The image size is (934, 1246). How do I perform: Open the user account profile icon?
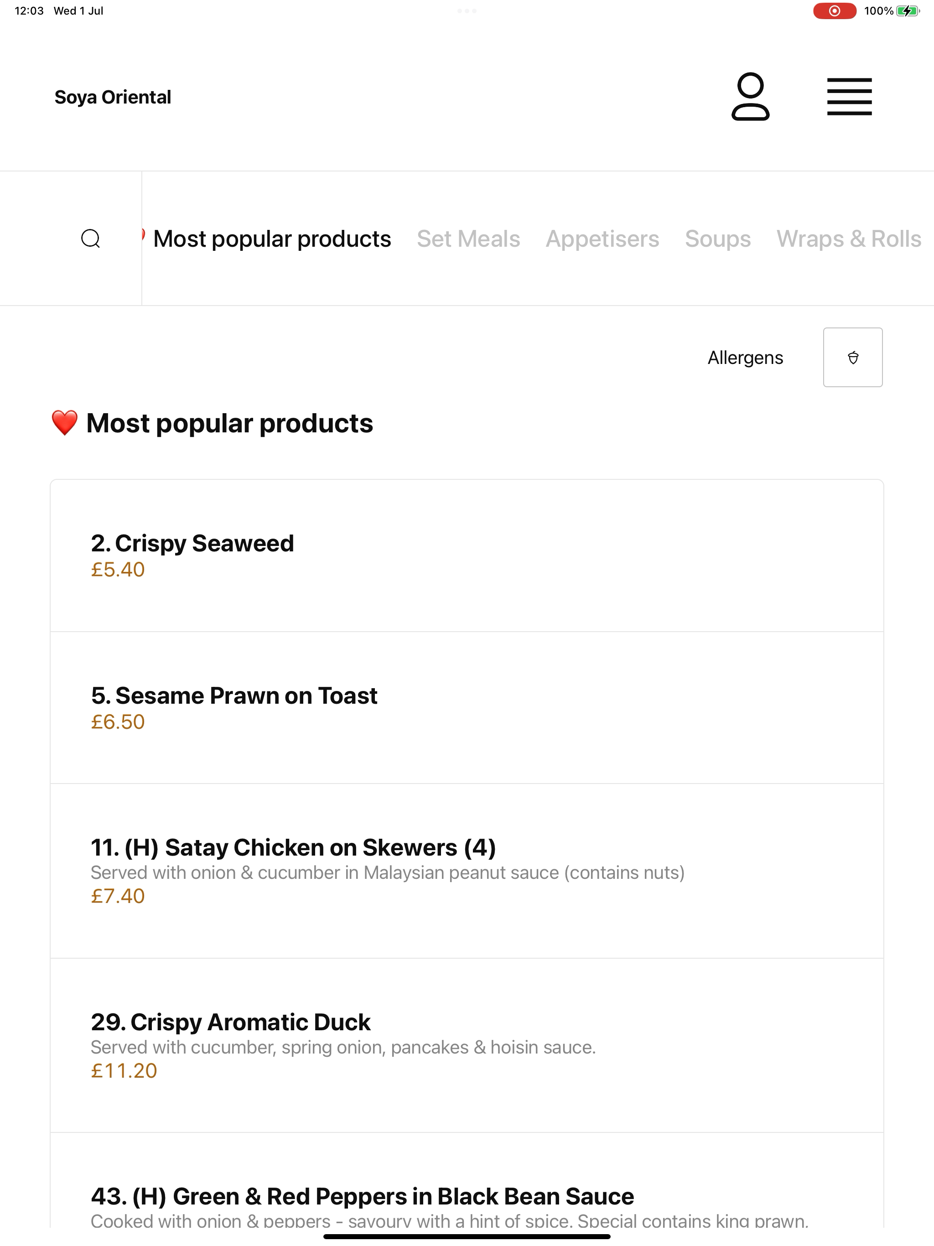tap(750, 96)
